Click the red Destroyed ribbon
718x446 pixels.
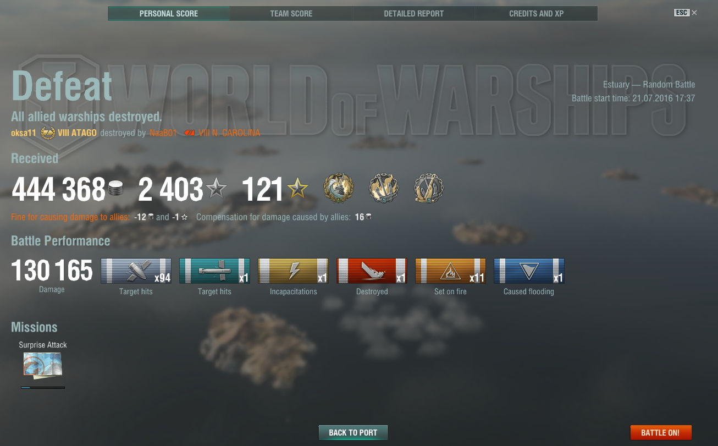(x=372, y=271)
